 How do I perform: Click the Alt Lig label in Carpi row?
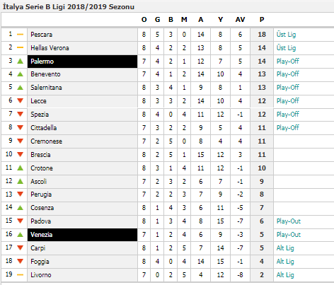click(x=285, y=248)
